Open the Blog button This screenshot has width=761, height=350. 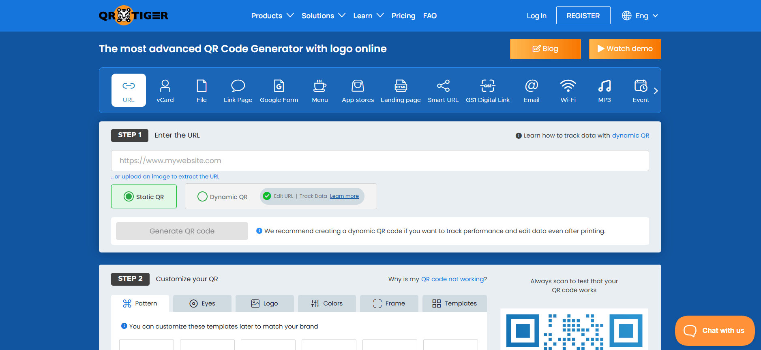point(545,49)
